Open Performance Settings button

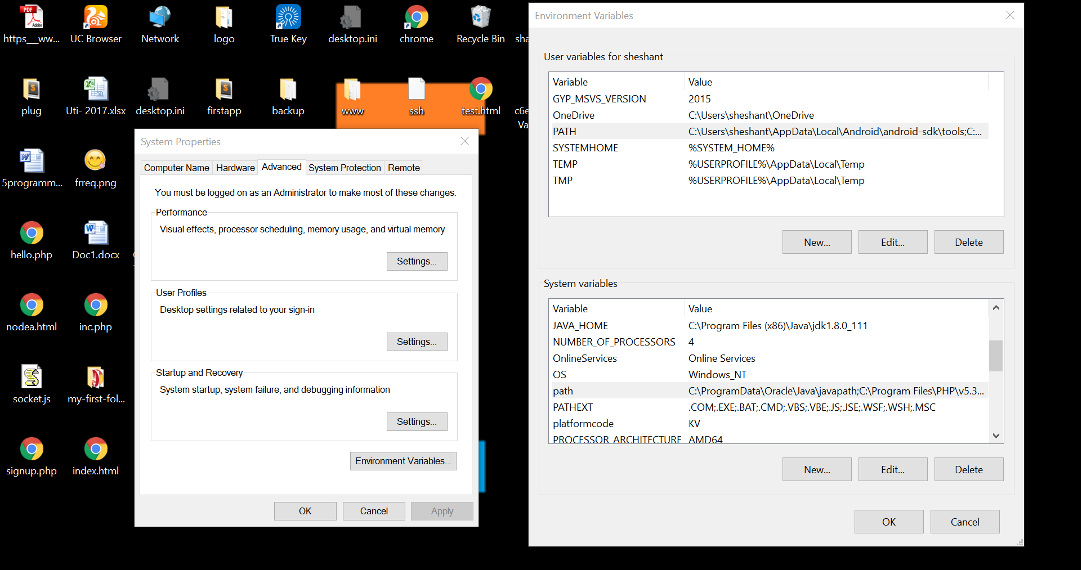click(417, 261)
